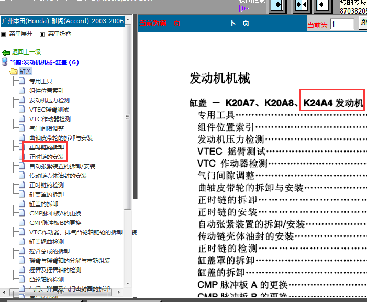This screenshot has height=302, width=367.
Task: Open 发动机压力检测 document
Action: pyautogui.click(x=49, y=100)
